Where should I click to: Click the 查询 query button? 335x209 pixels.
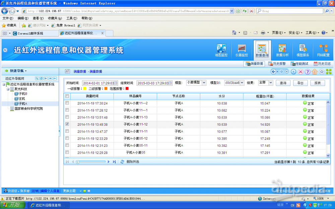pyautogui.click(x=283, y=83)
